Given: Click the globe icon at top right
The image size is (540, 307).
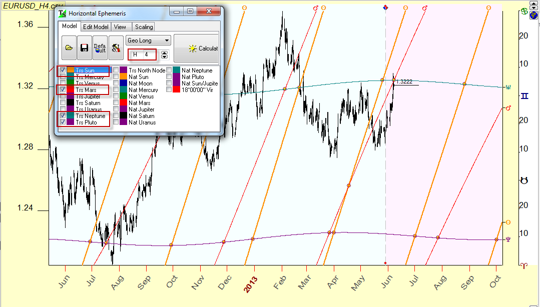Looking at the screenshot, I should (x=533, y=15).
